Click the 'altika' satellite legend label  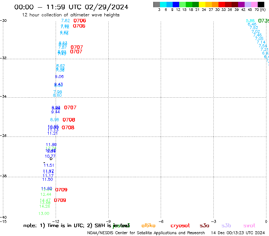tap(148, 225)
